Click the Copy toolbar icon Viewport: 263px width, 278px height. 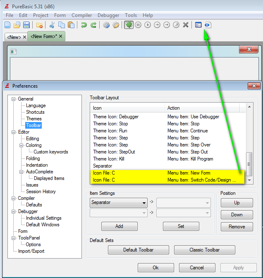[x=62, y=25]
